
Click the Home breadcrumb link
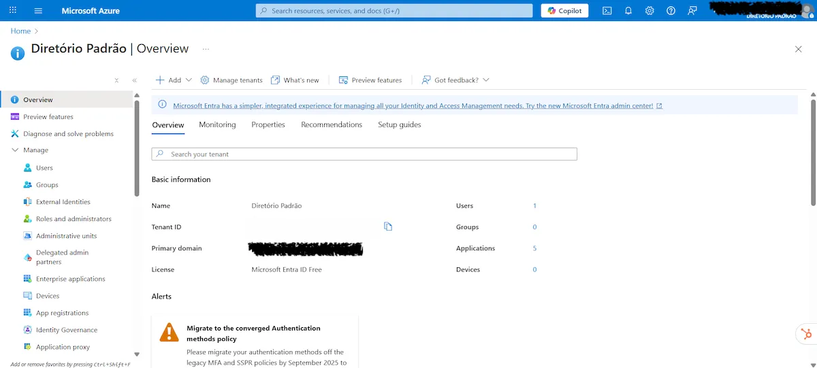pos(20,31)
